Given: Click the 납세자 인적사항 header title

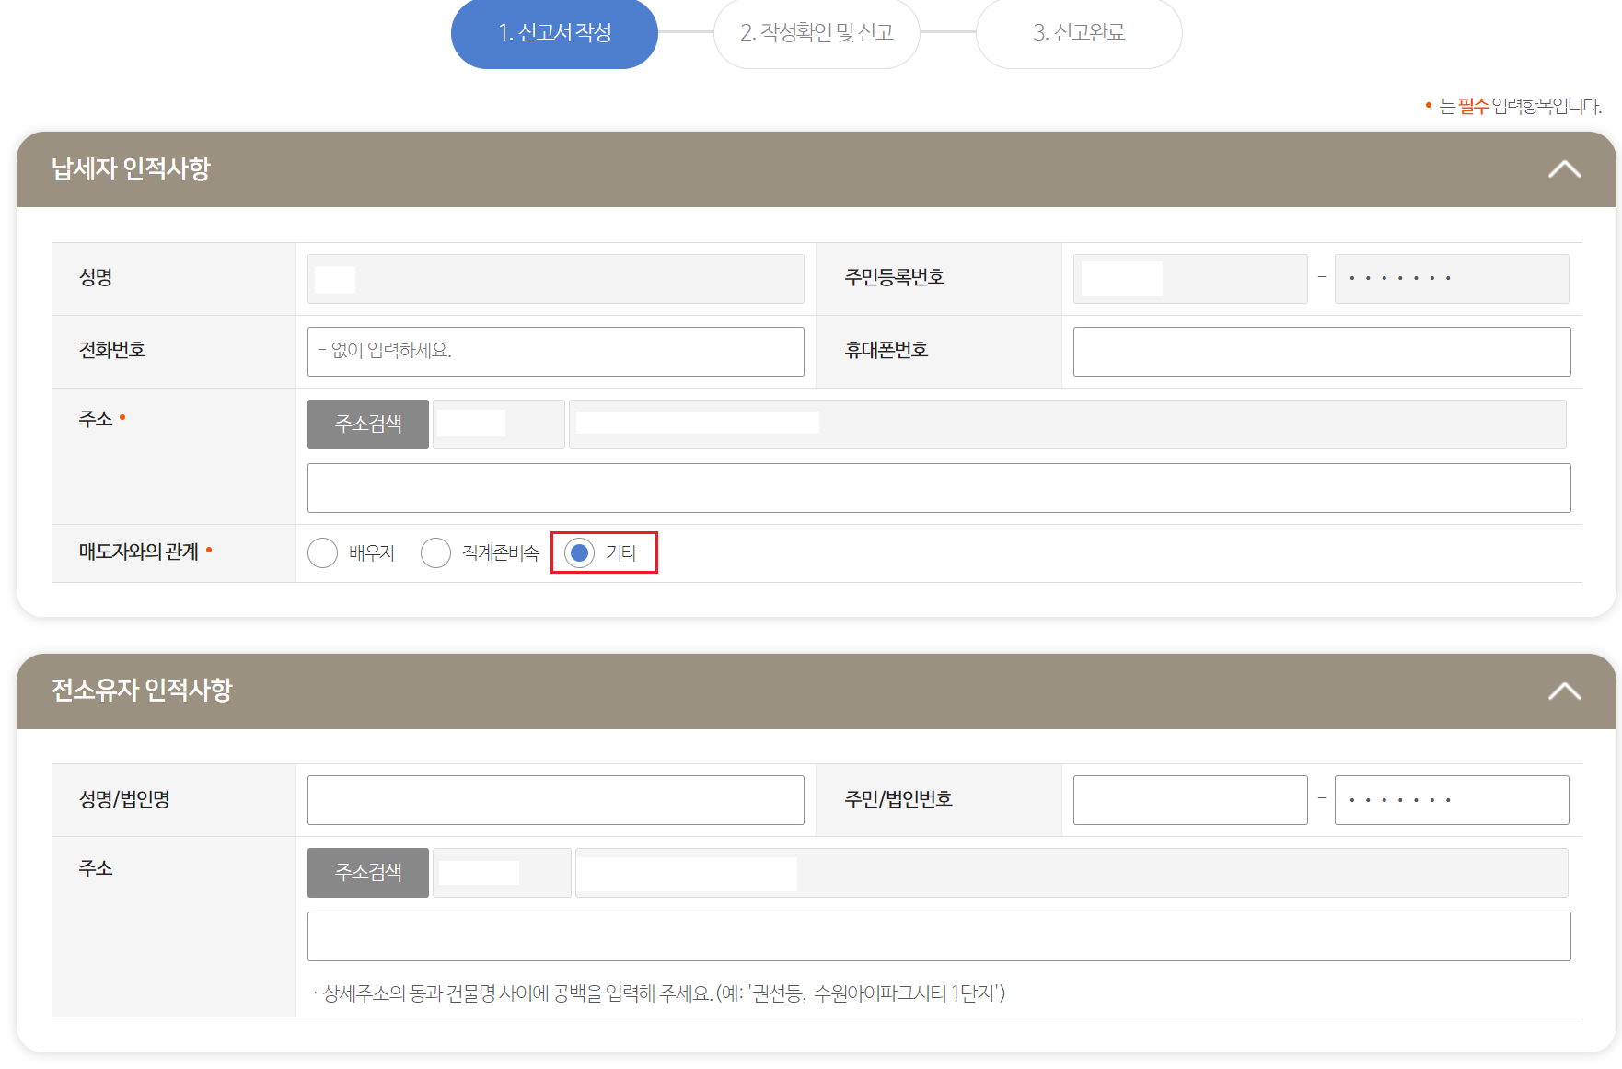Looking at the screenshot, I should pos(131,168).
